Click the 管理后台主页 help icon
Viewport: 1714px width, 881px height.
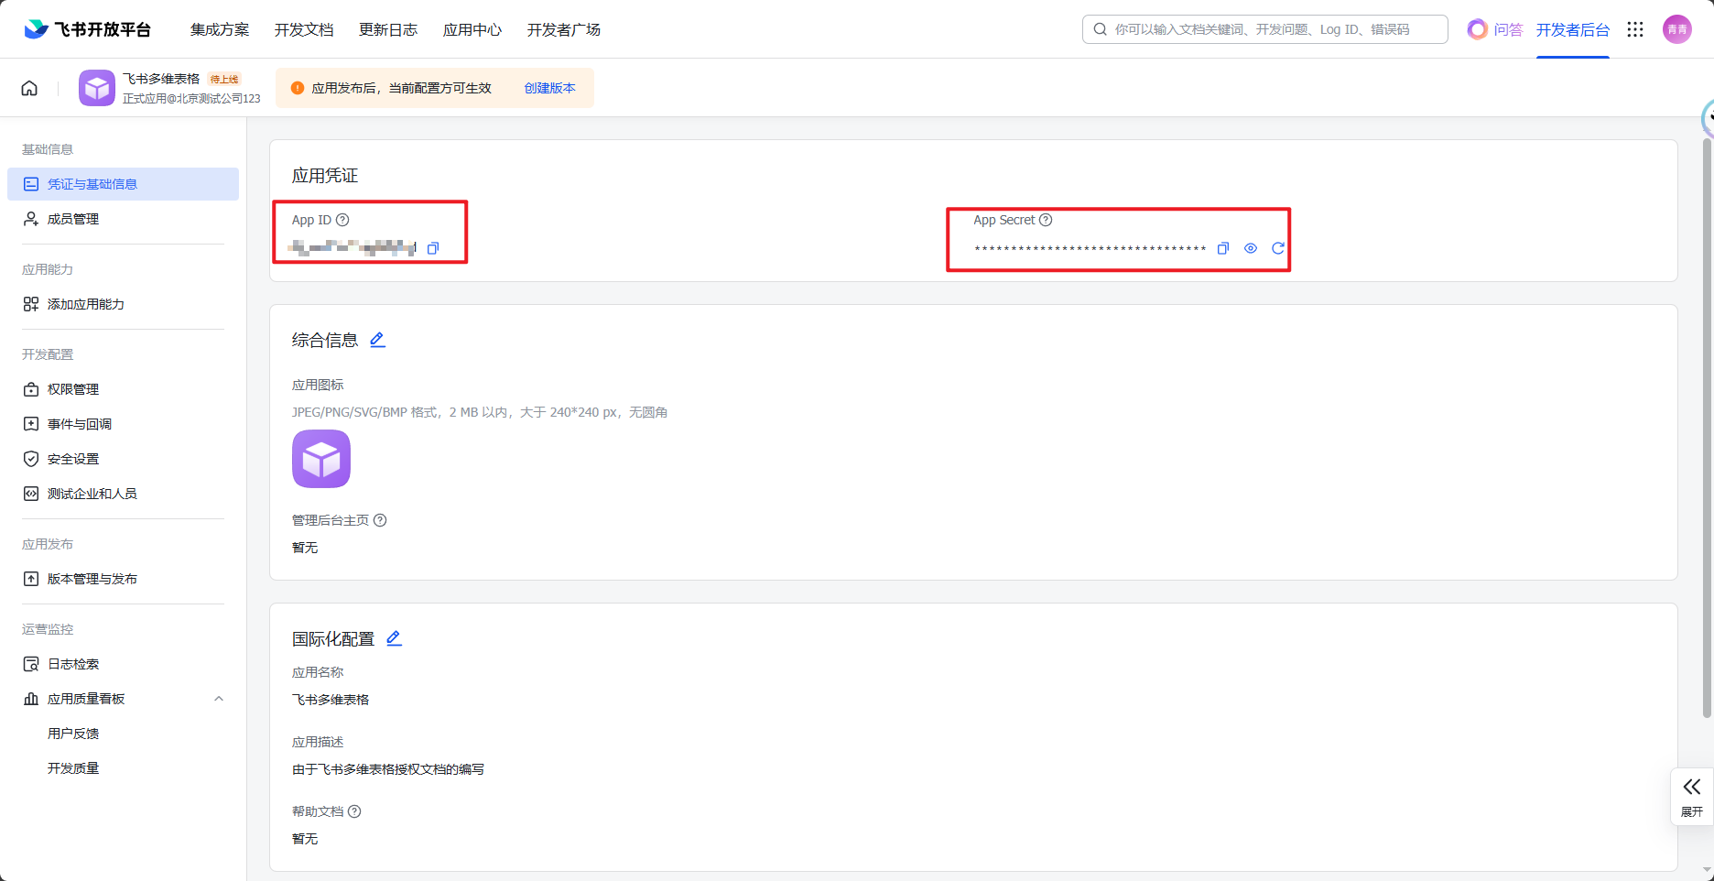380,520
